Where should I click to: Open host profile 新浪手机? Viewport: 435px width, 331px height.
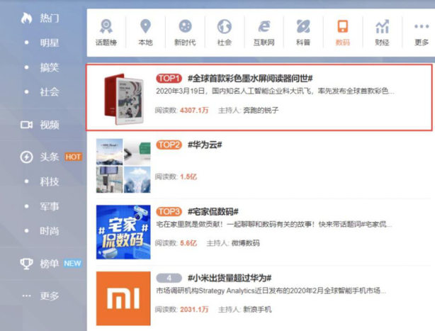pyautogui.click(x=257, y=310)
